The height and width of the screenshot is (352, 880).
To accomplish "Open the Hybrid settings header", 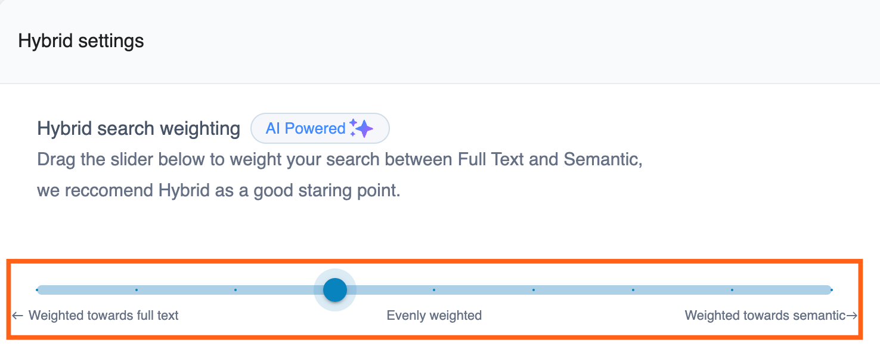I will [x=81, y=41].
